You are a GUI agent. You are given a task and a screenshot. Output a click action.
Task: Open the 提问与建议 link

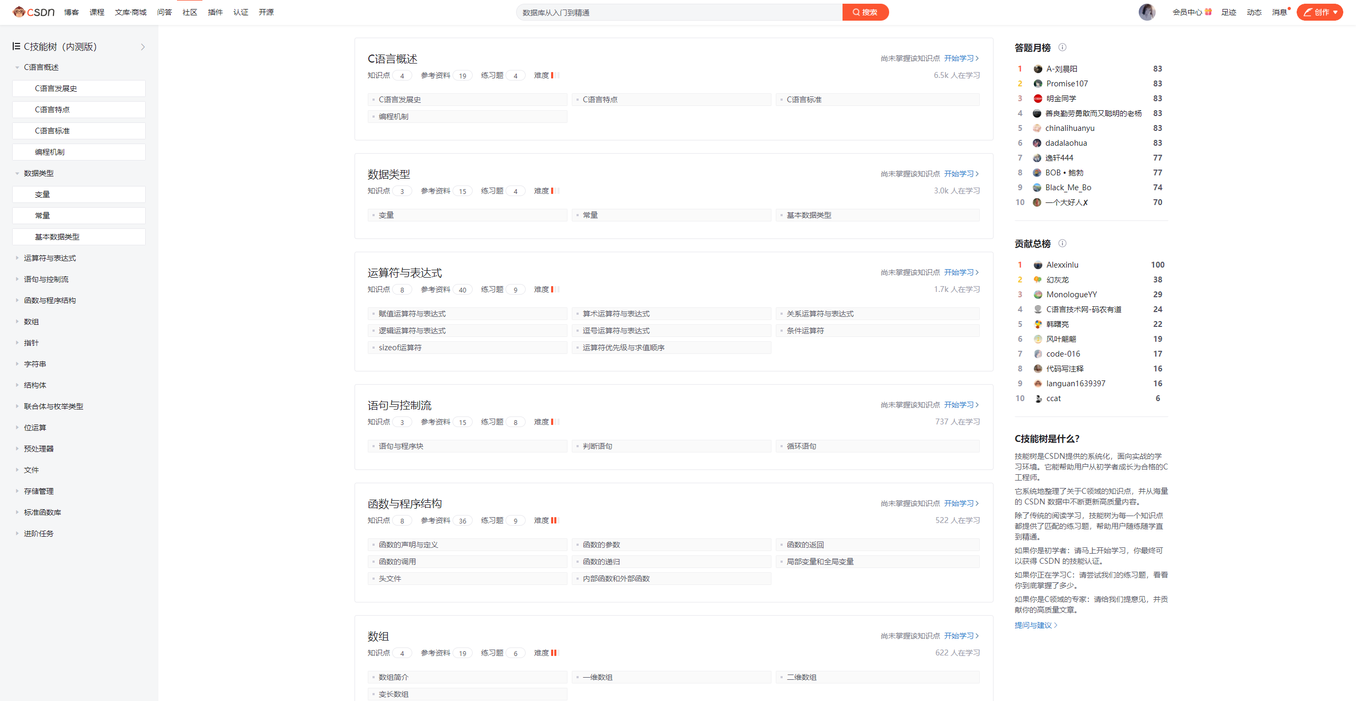point(1035,625)
